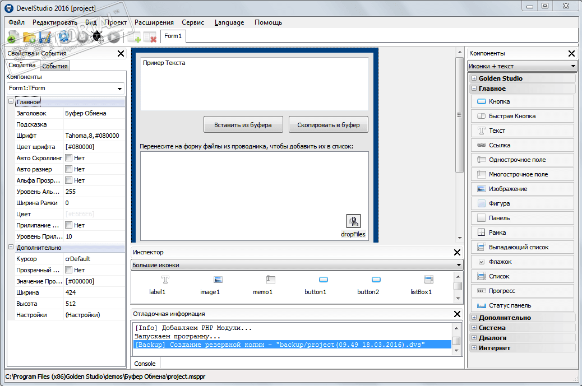Open the Иконки + текст dropdown
This screenshot has height=386, width=582.
tap(573, 66)
